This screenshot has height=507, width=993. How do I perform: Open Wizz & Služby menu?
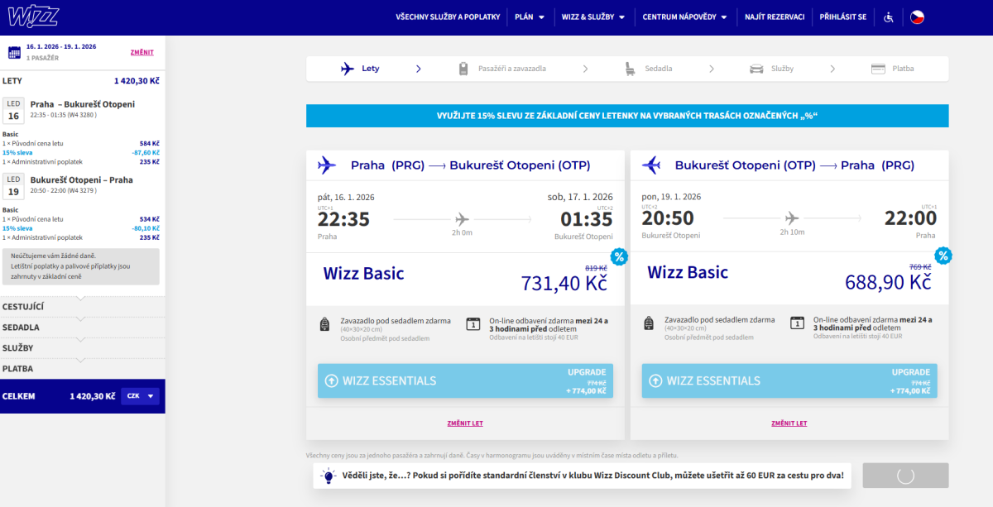pos(593,17)
